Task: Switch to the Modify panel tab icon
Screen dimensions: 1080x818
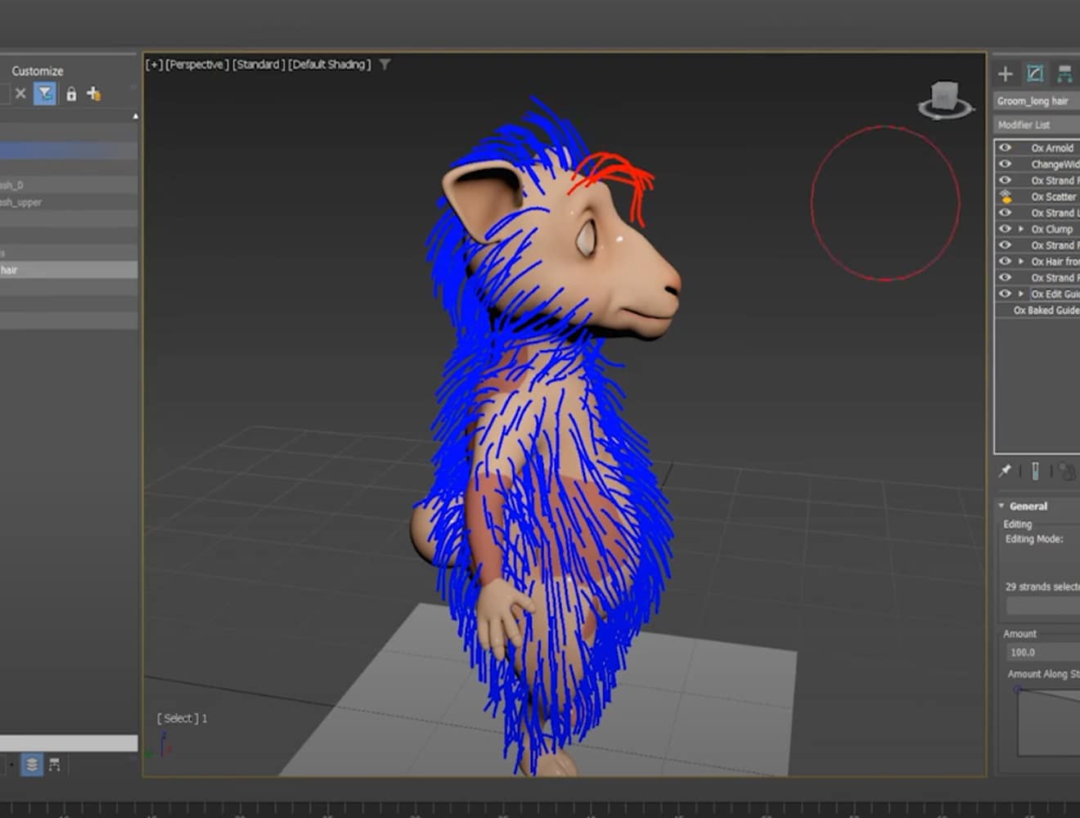Action: [x=1035, y=74]
